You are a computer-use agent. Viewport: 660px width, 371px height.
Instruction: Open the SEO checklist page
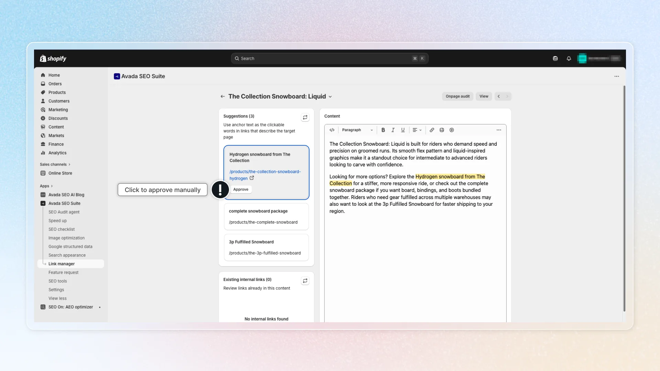tap(62, 229)
